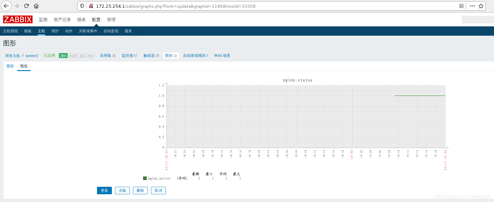Open Web 场景 link
This screenshot has width=494, height=202.
point(222,56)
